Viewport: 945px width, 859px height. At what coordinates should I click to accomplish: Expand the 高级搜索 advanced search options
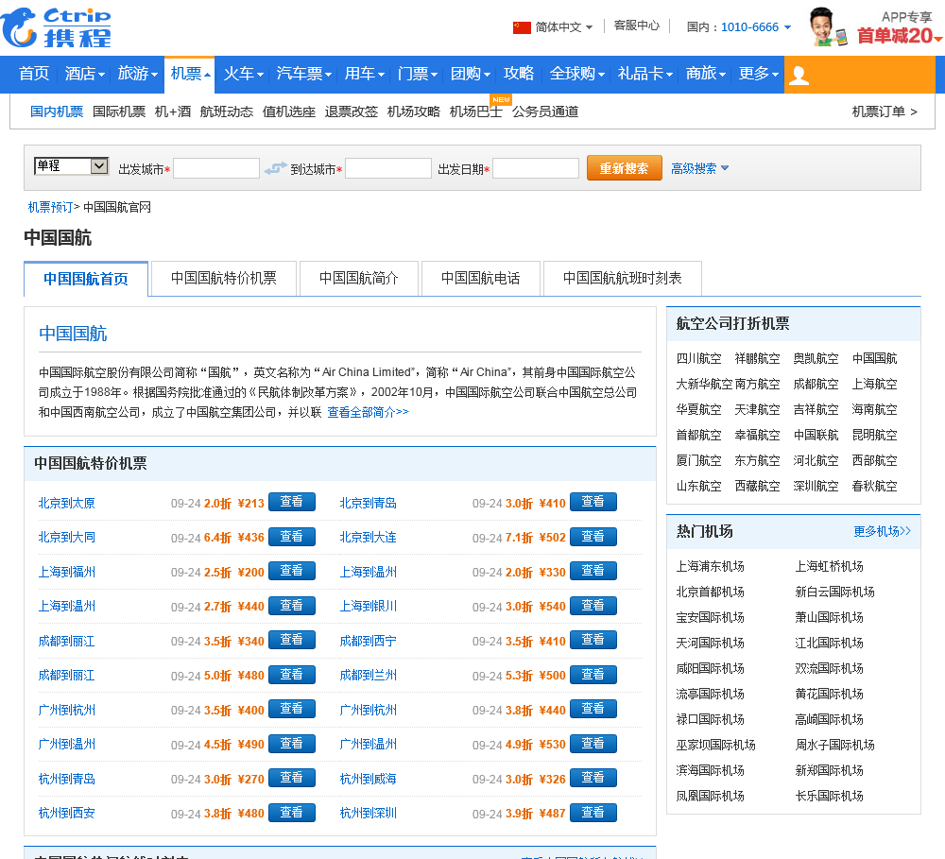(x=699, y=168)
